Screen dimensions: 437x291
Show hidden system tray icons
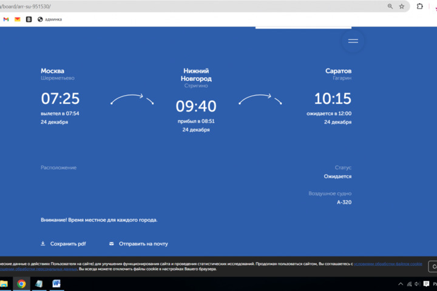click(x=399, y=284)
